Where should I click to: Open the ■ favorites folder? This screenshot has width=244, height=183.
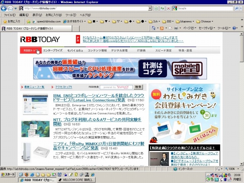click(x=93, y=21)
